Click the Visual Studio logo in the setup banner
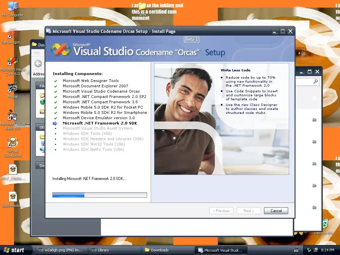340x255 pixels. click(x=60, y=49)
